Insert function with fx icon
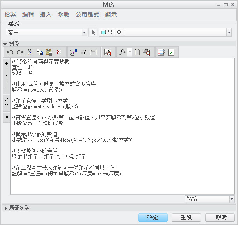 122,52
